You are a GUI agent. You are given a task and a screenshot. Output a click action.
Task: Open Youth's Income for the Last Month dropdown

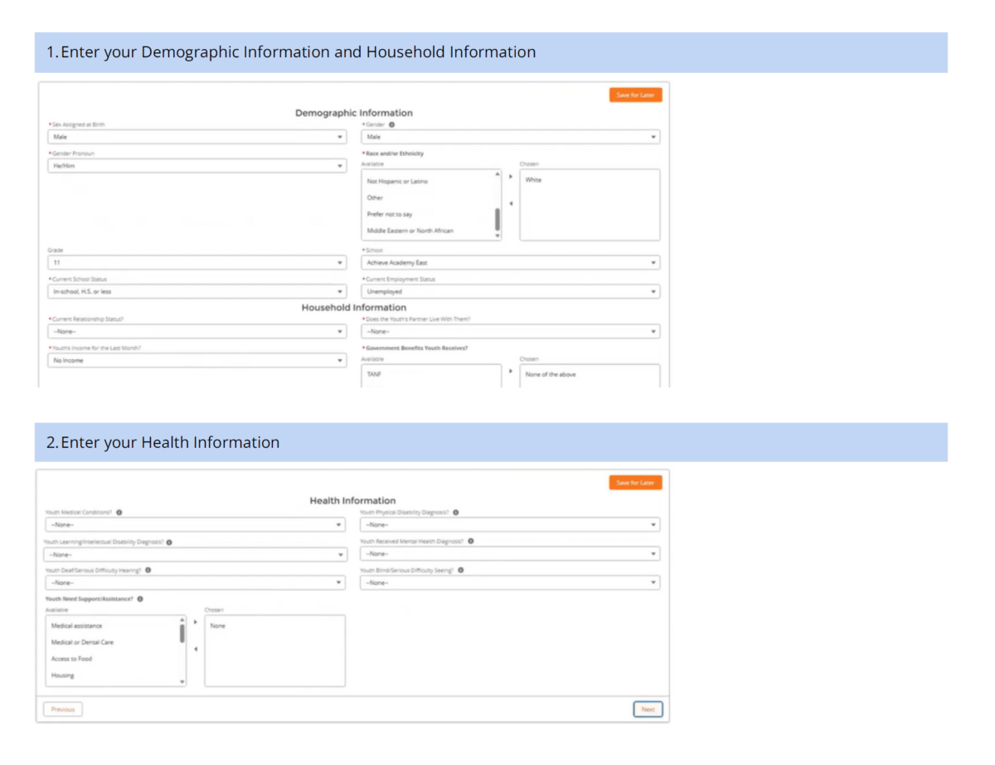click(197, 361)
